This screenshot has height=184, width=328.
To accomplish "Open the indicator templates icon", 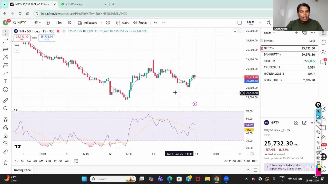I will [x=108, y=22].
